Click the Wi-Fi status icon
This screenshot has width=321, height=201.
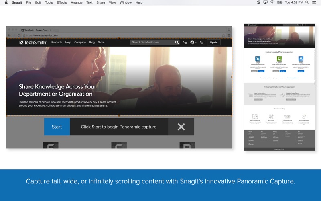(x=272, y=2)
